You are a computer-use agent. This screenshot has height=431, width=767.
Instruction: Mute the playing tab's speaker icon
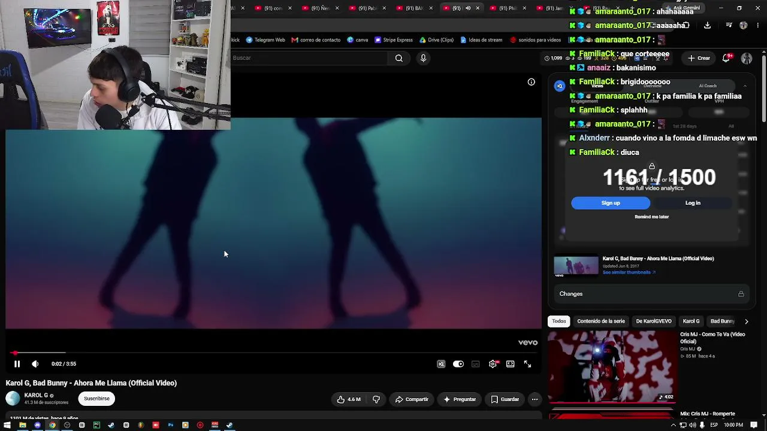point(468,8)
